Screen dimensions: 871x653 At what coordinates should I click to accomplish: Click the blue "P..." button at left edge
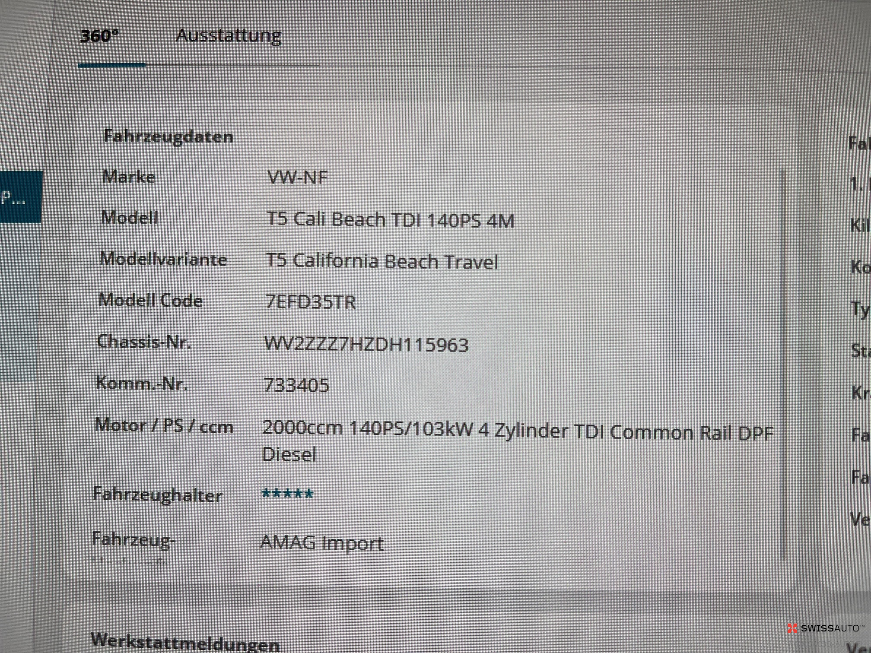point(21,197)
